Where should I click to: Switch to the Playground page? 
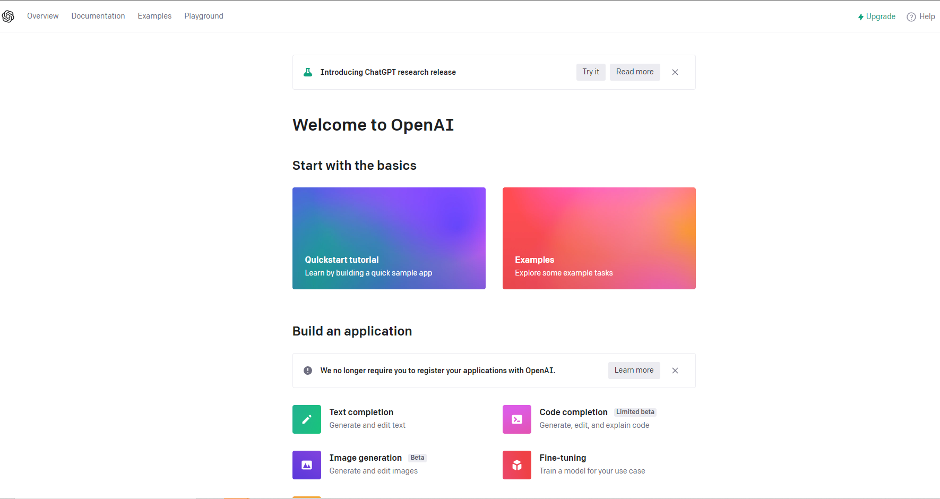(204, 16)
